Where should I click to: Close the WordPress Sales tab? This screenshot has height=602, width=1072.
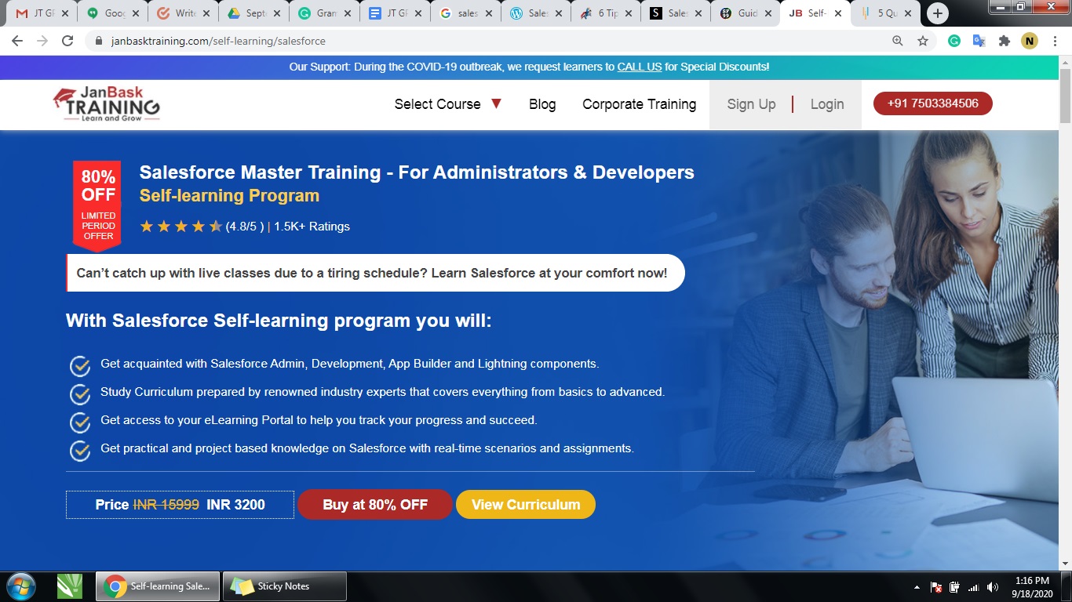pyautogui.click(x=559, y=13)
